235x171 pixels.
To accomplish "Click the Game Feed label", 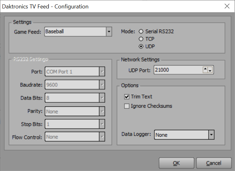I will (27, 32).
